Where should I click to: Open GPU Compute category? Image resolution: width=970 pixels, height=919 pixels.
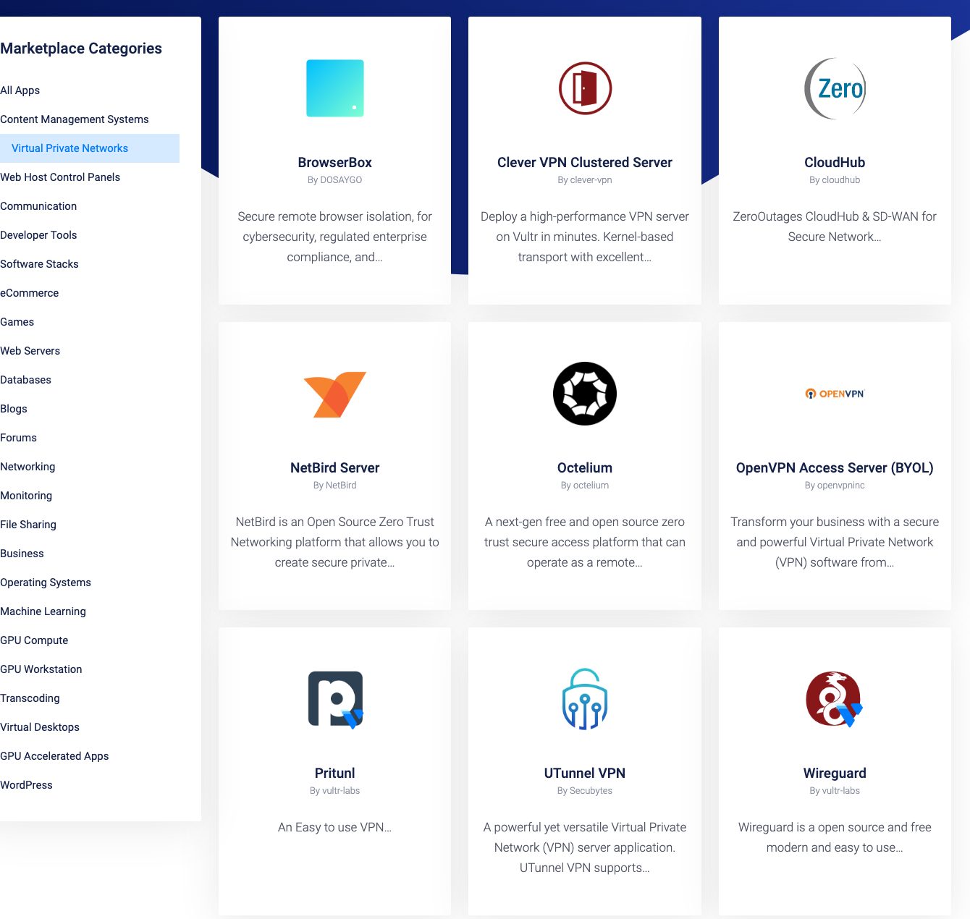point(34,640)
